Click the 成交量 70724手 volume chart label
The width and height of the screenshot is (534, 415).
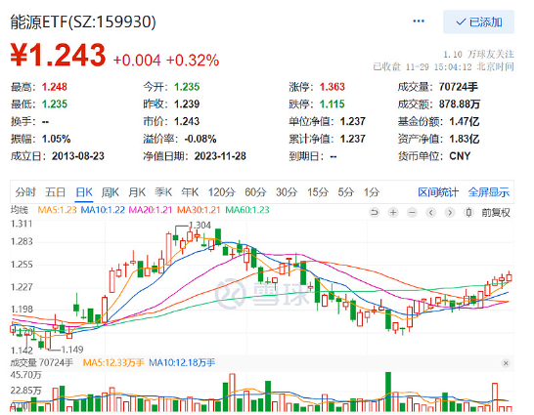(41, 363)
